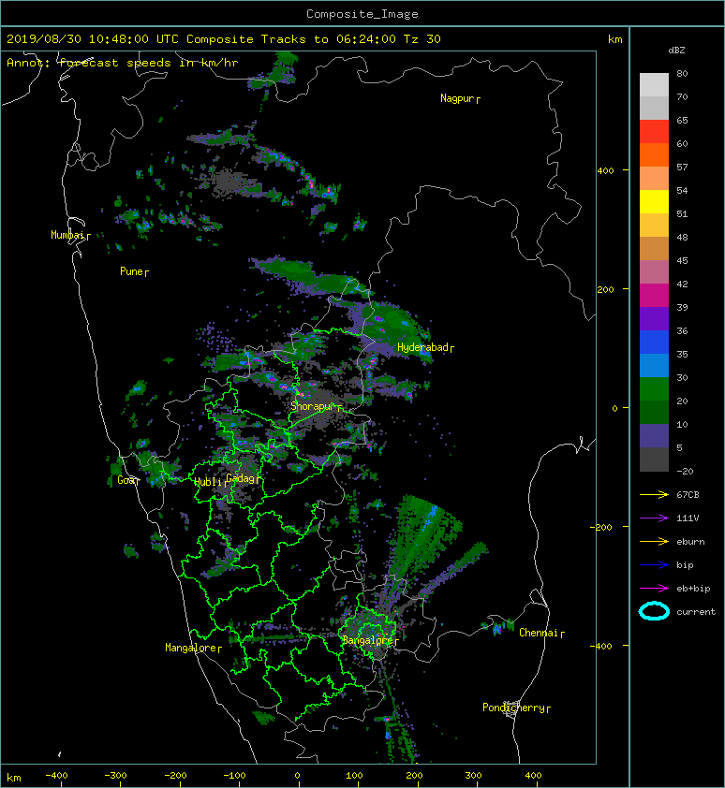The height and width of the screenshot is (788, 725).
Task: Click the Shorapur city label
Action: 316,406
